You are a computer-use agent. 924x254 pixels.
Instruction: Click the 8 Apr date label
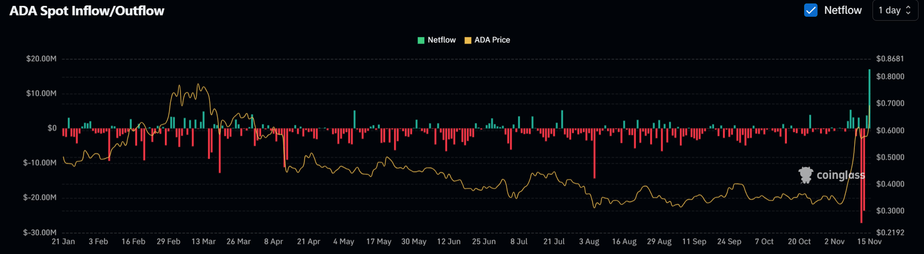point(274,241)
